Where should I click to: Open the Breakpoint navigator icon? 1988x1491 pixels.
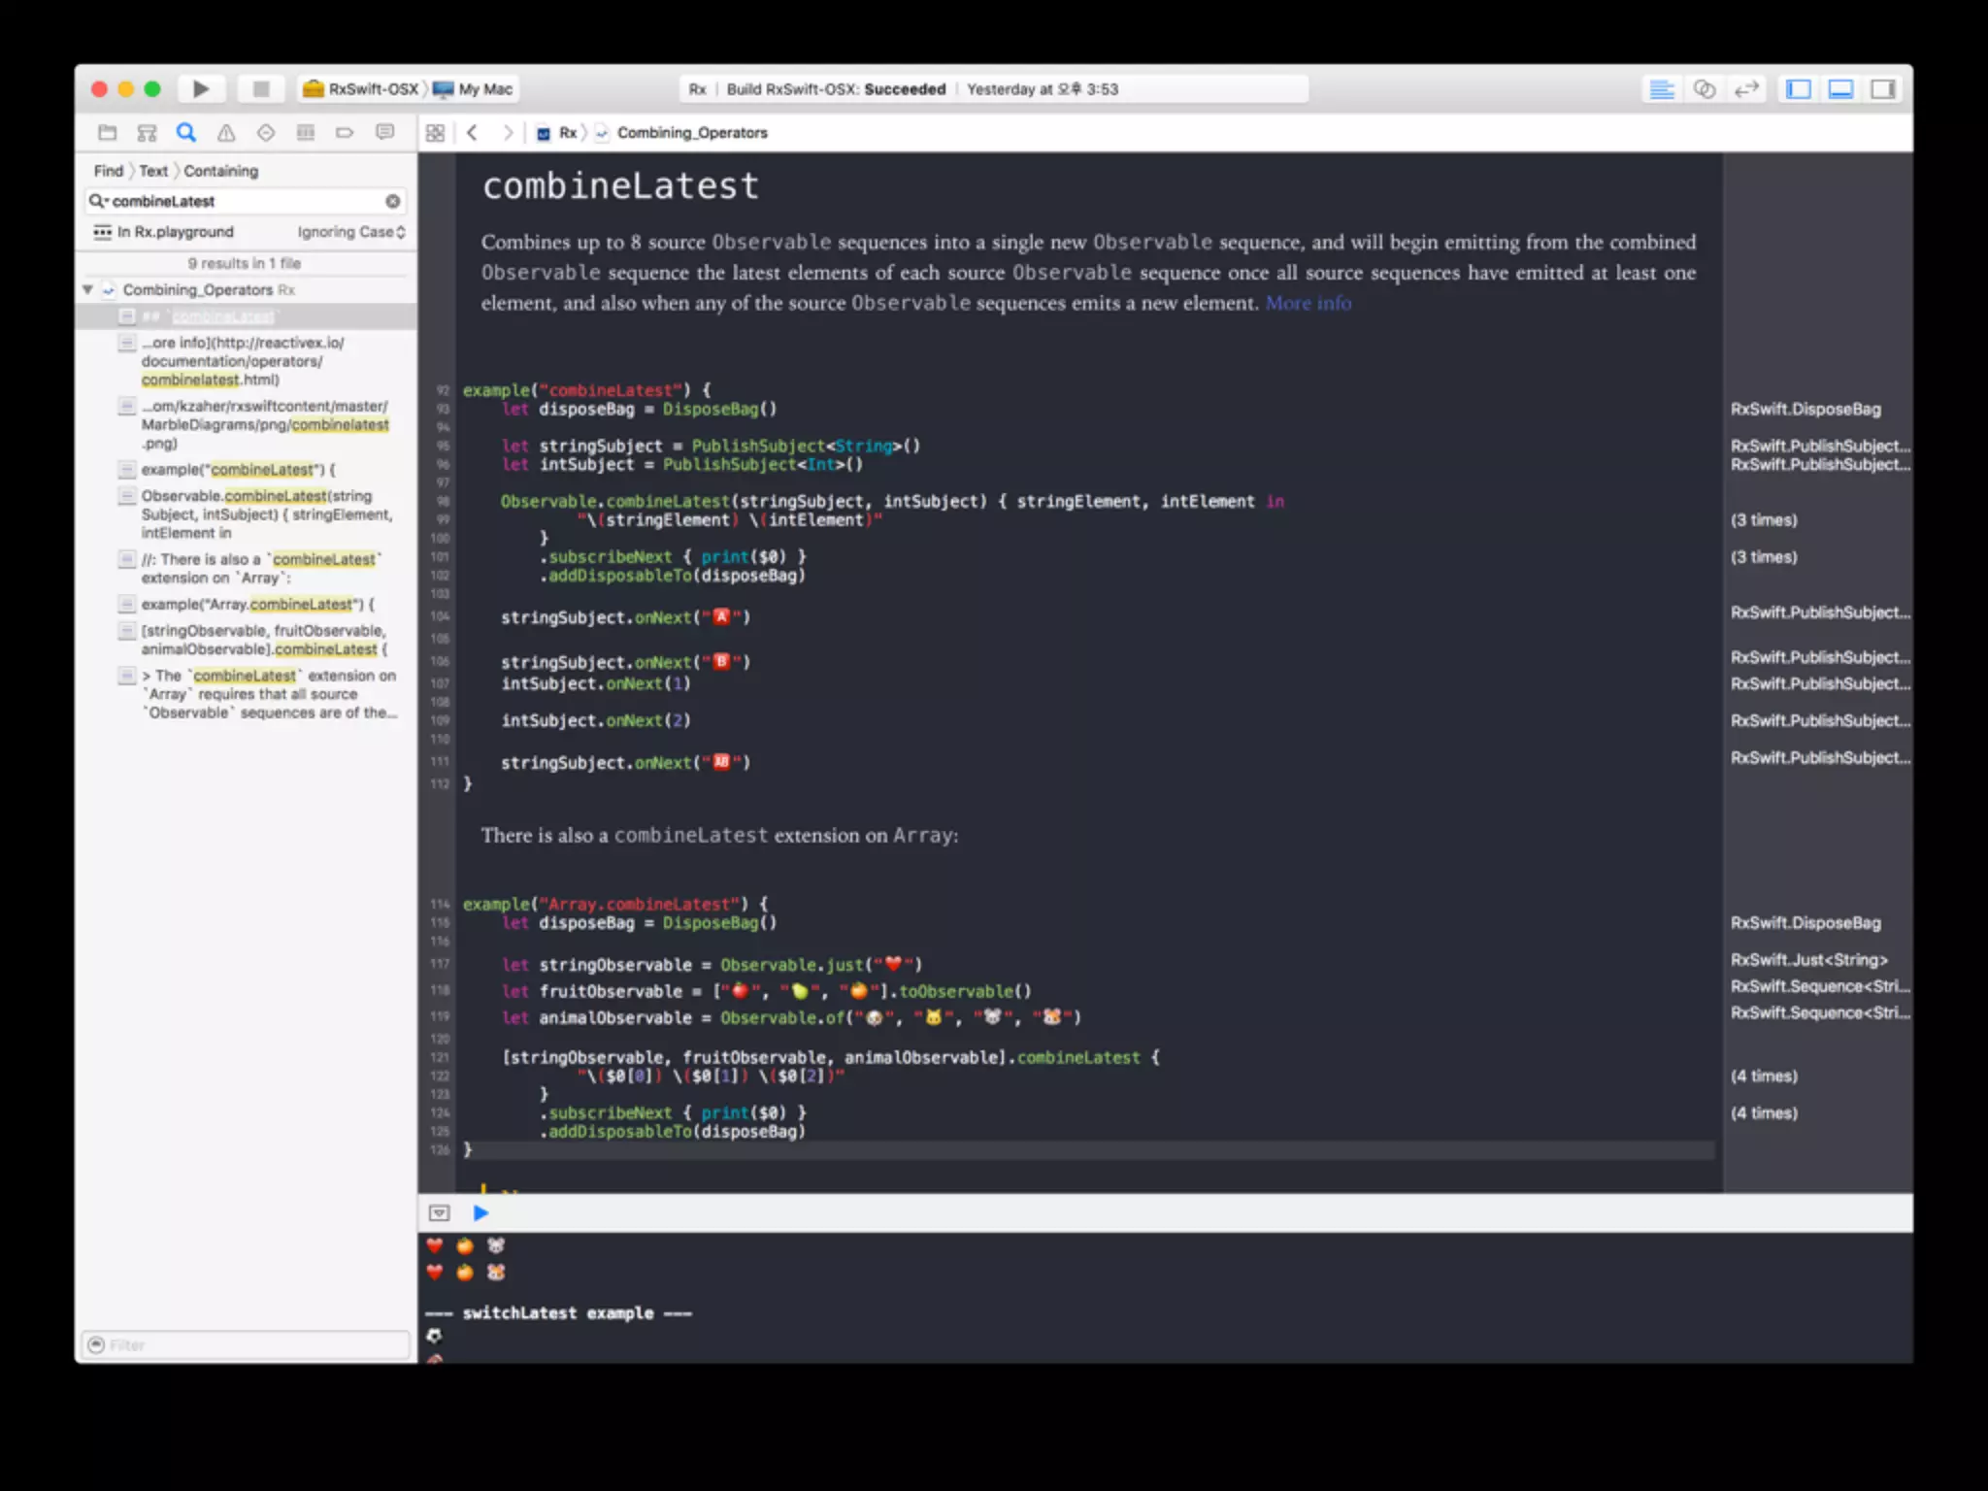345,133
